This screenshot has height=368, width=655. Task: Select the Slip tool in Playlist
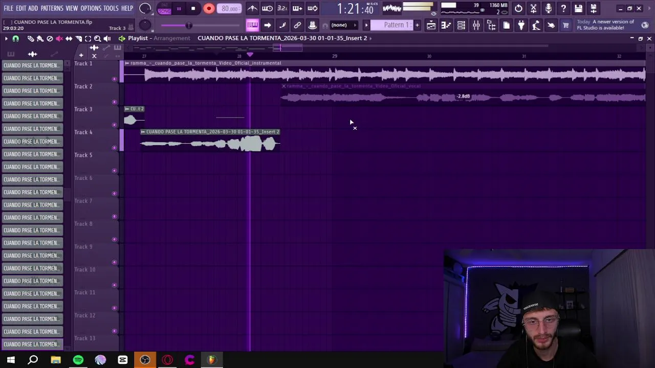pyautogui.click(x=69, y=38)
